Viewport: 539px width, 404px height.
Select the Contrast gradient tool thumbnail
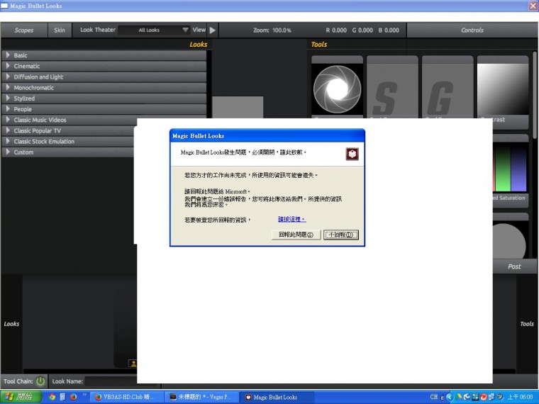(x=503, y=89)
